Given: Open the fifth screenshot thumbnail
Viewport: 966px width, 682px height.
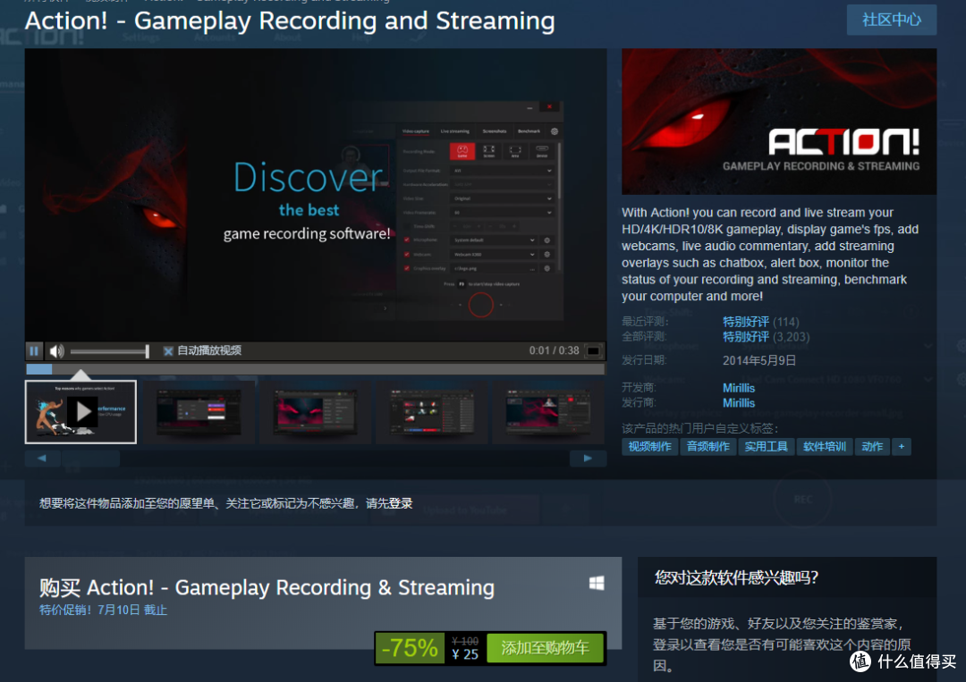Looking at the screenshot, I should (x=548, y=412).
